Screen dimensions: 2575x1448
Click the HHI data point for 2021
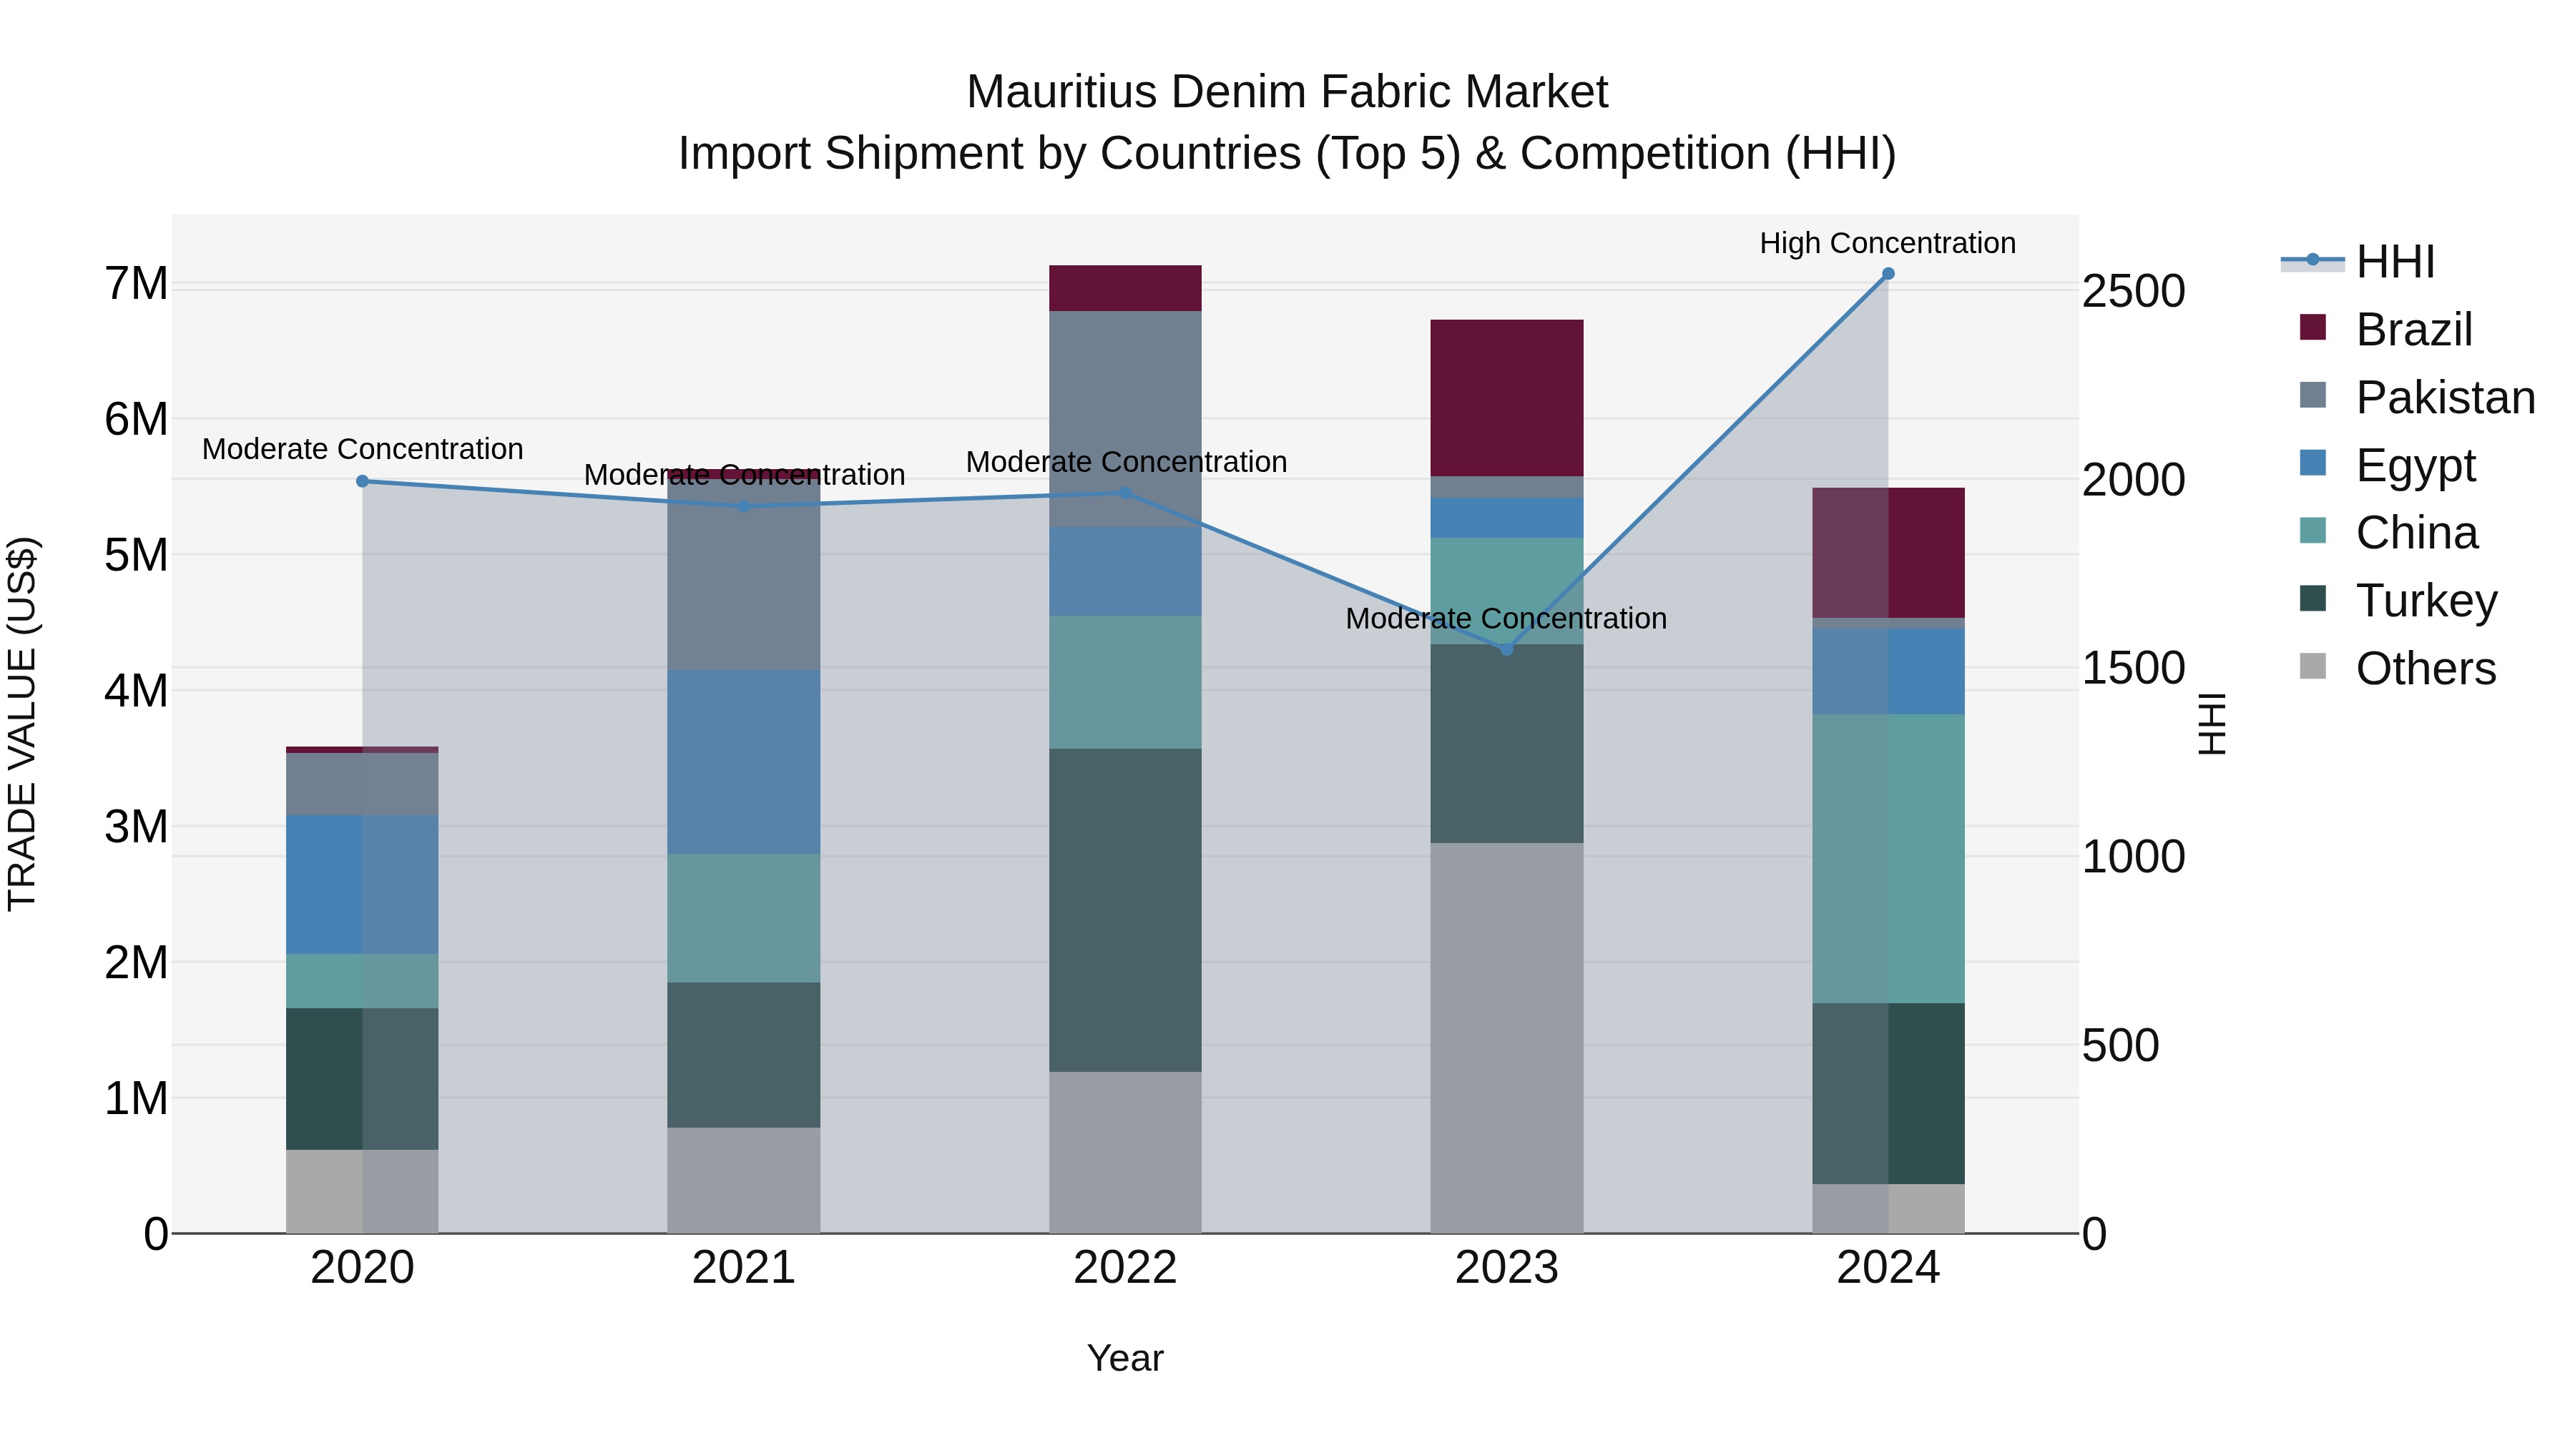744,507
